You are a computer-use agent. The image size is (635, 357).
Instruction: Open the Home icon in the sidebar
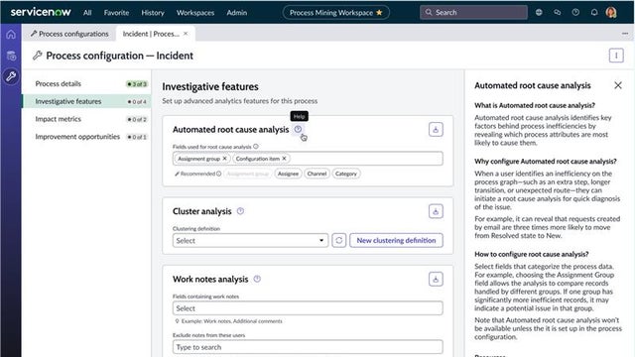tap(11, 35)
